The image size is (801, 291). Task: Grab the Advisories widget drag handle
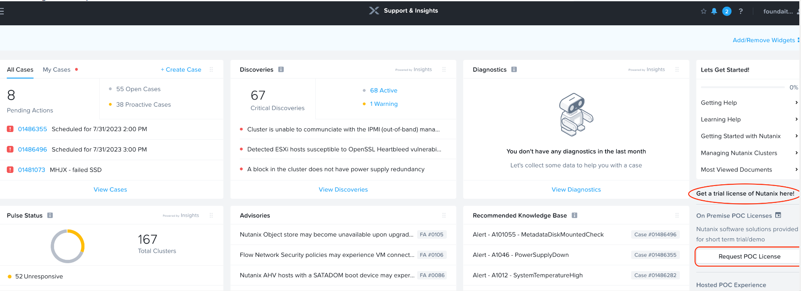coord(444,216)
